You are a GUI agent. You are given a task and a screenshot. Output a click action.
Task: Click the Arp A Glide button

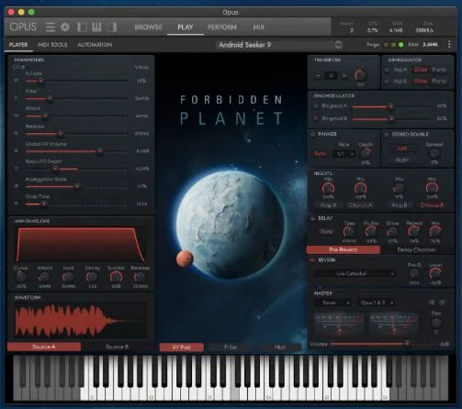coord(421,70)
